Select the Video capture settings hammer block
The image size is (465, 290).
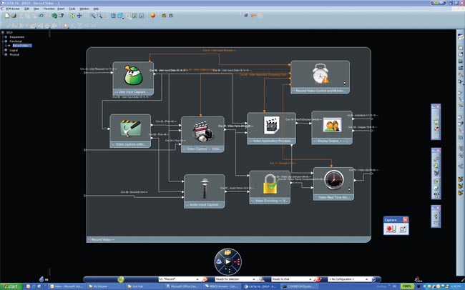click(130, 131)
